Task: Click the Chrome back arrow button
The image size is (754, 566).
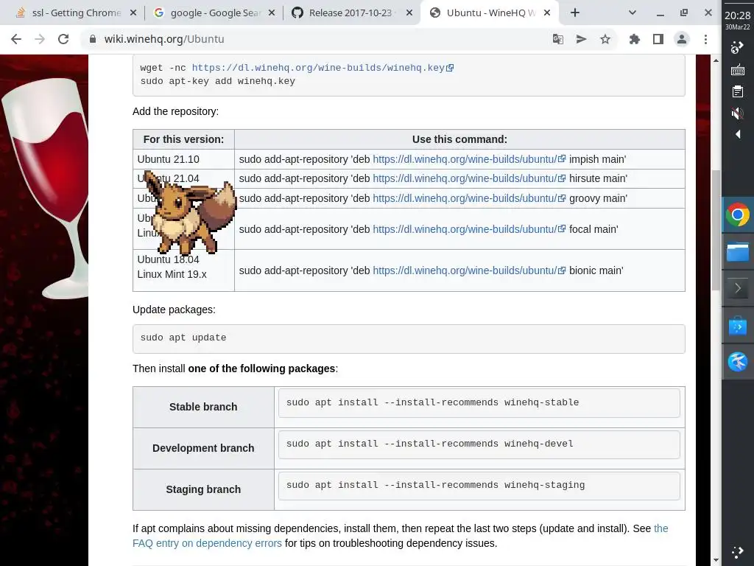Action: (x=16, y=39)
